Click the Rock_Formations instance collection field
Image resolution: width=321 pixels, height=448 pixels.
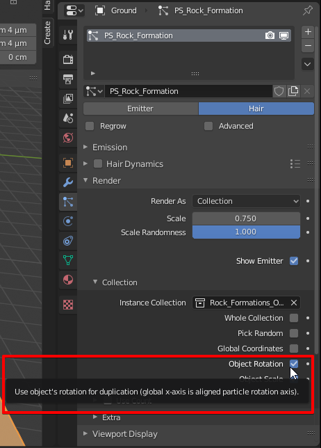[x=246, y=303]
